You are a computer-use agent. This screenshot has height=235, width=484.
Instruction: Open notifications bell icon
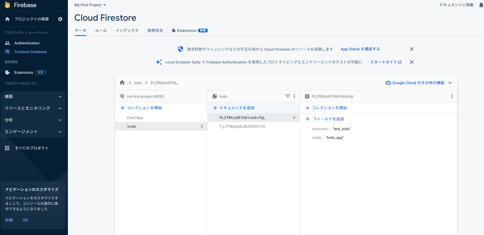pos(481,5)
